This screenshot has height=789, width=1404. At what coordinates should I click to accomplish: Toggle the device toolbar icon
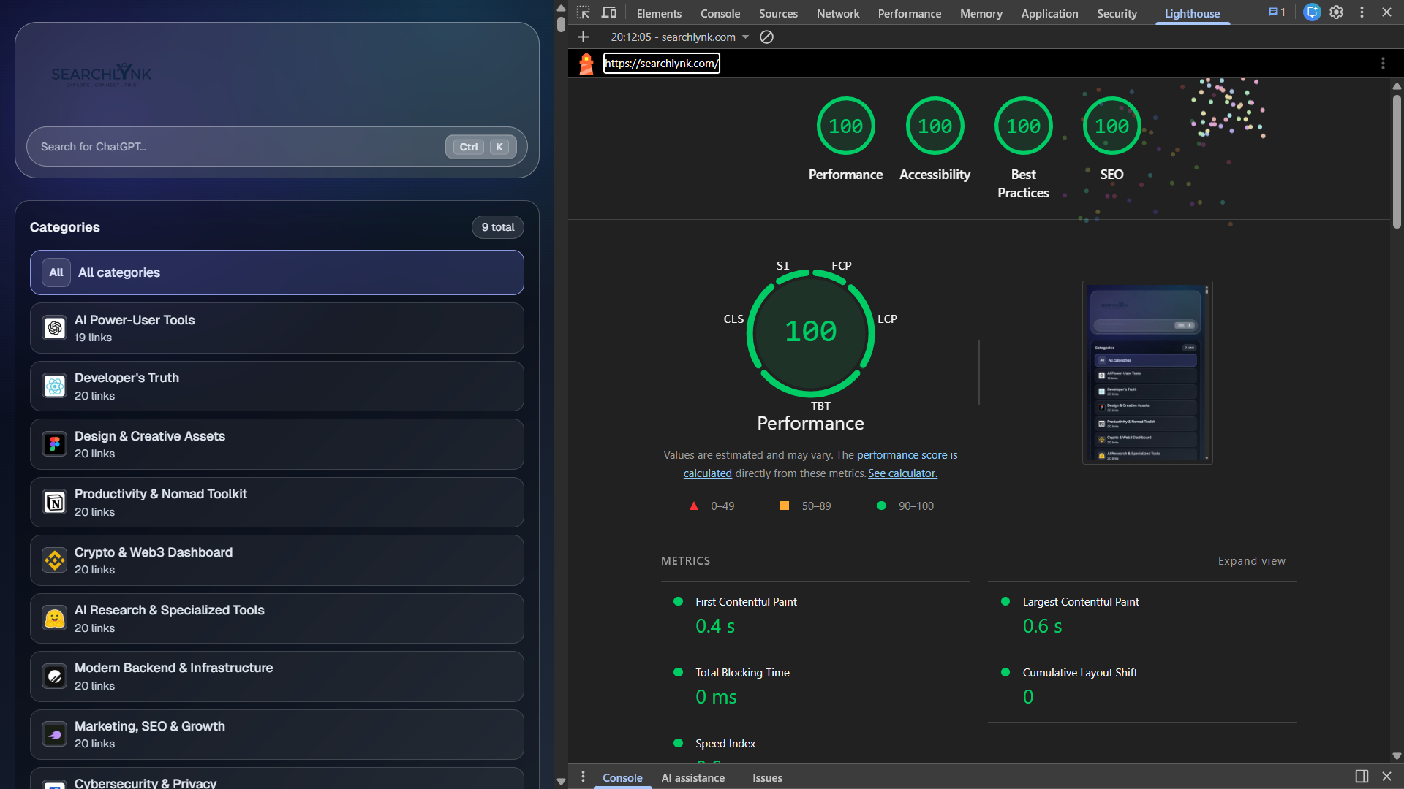click(x=608, y=12)
